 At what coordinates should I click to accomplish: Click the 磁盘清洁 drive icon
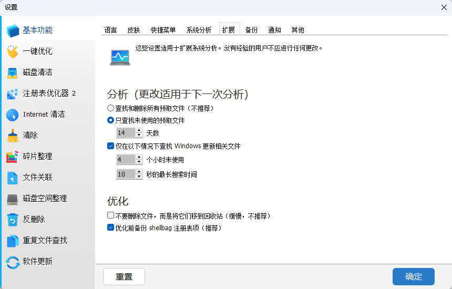tap(13, 73)
